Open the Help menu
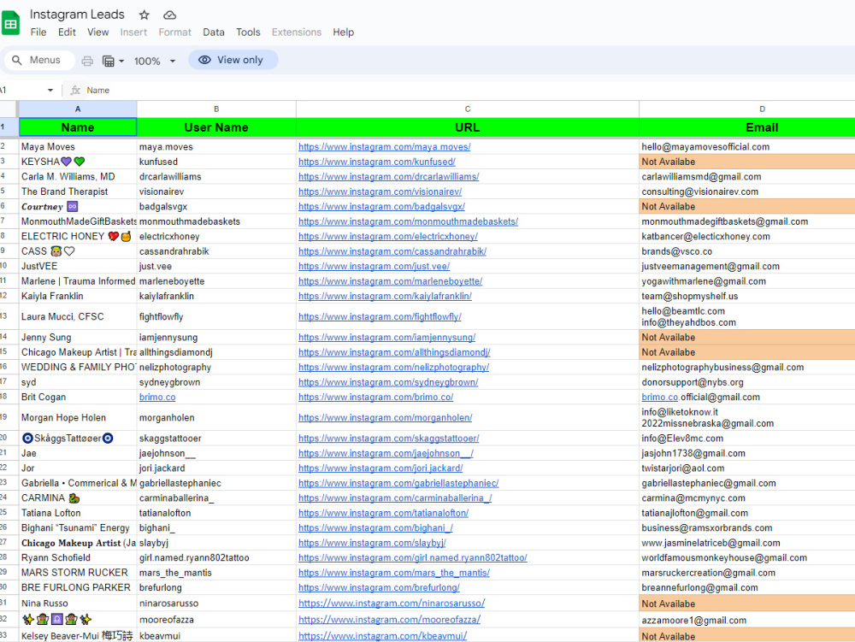The image size is (855, 642). [x=343, y=32]
